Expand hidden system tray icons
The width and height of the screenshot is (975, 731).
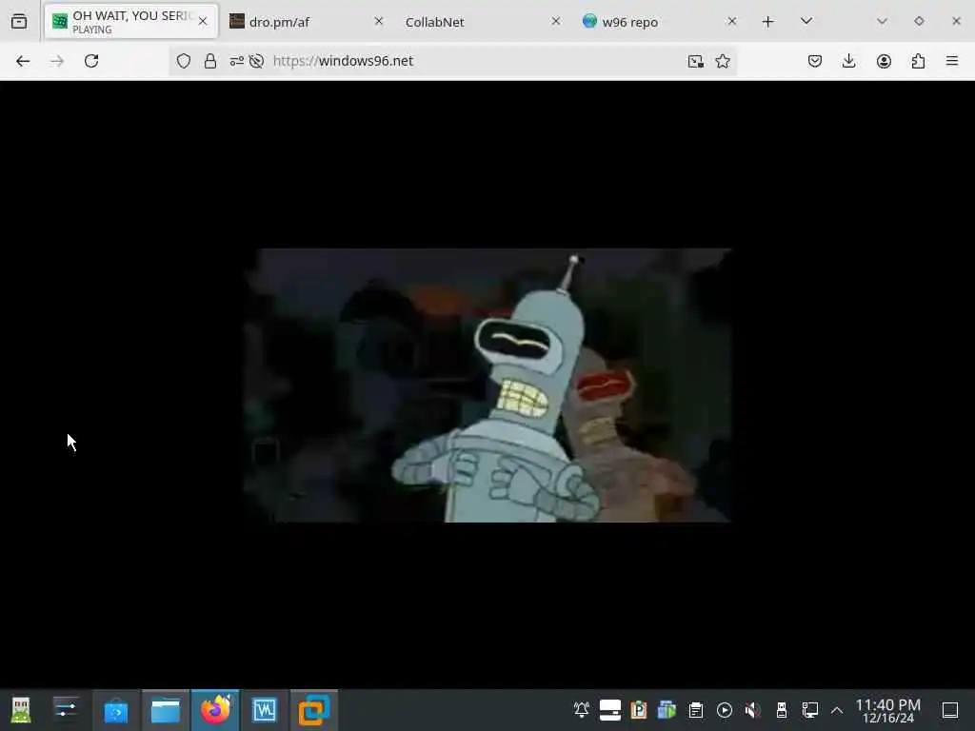coord(837,710)
